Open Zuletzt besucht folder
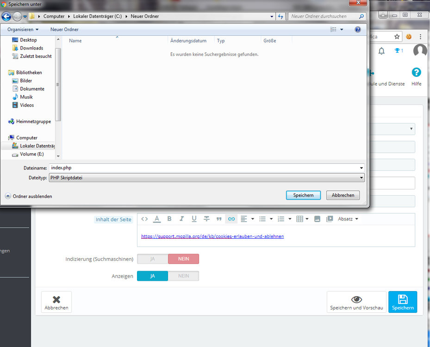The width and height of the screenshot is (430, 347). [36, 56]
